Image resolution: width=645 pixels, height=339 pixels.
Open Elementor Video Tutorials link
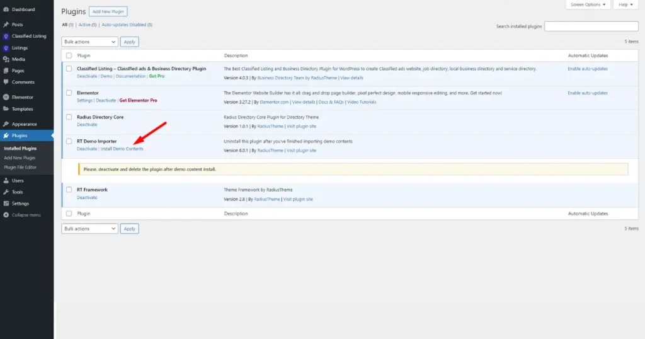361,102
